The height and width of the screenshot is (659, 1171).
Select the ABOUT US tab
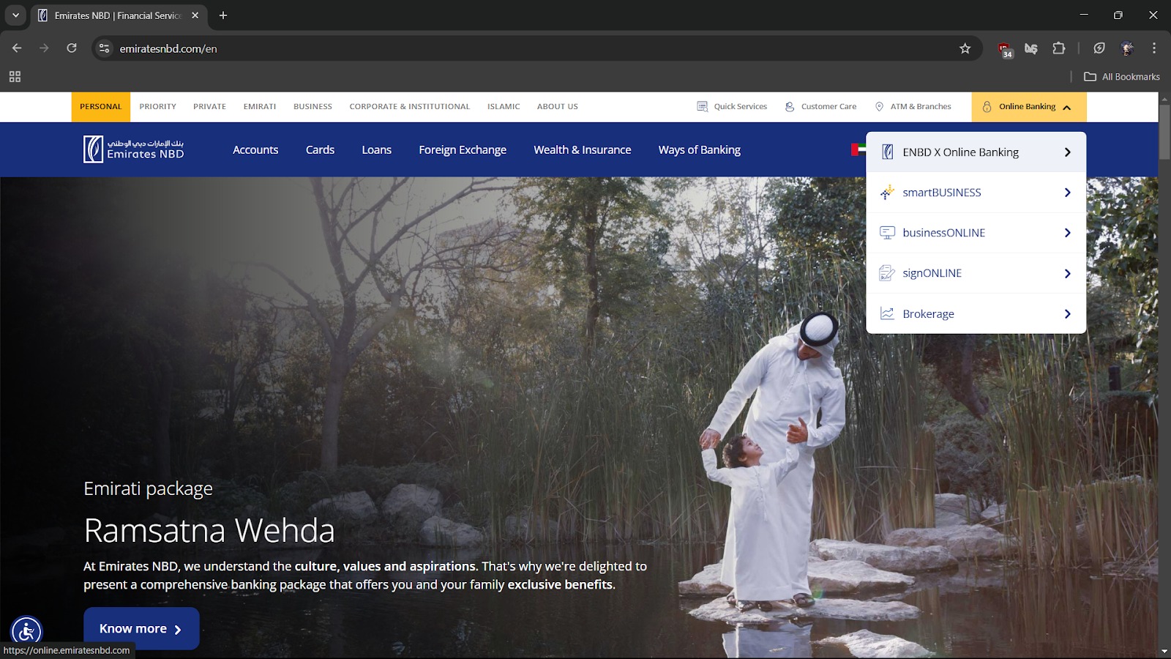click(x=558, y=107)
